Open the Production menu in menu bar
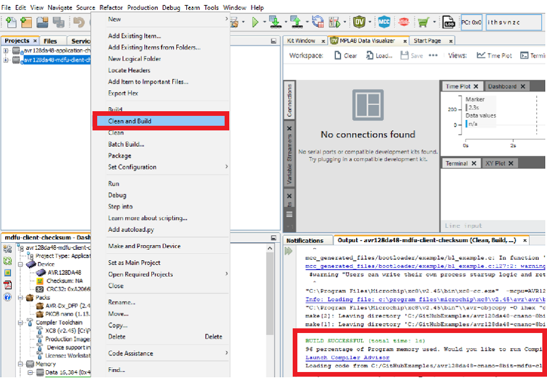Screen dimensions: 547x379 pyautogui.click(x=143, y=8)
